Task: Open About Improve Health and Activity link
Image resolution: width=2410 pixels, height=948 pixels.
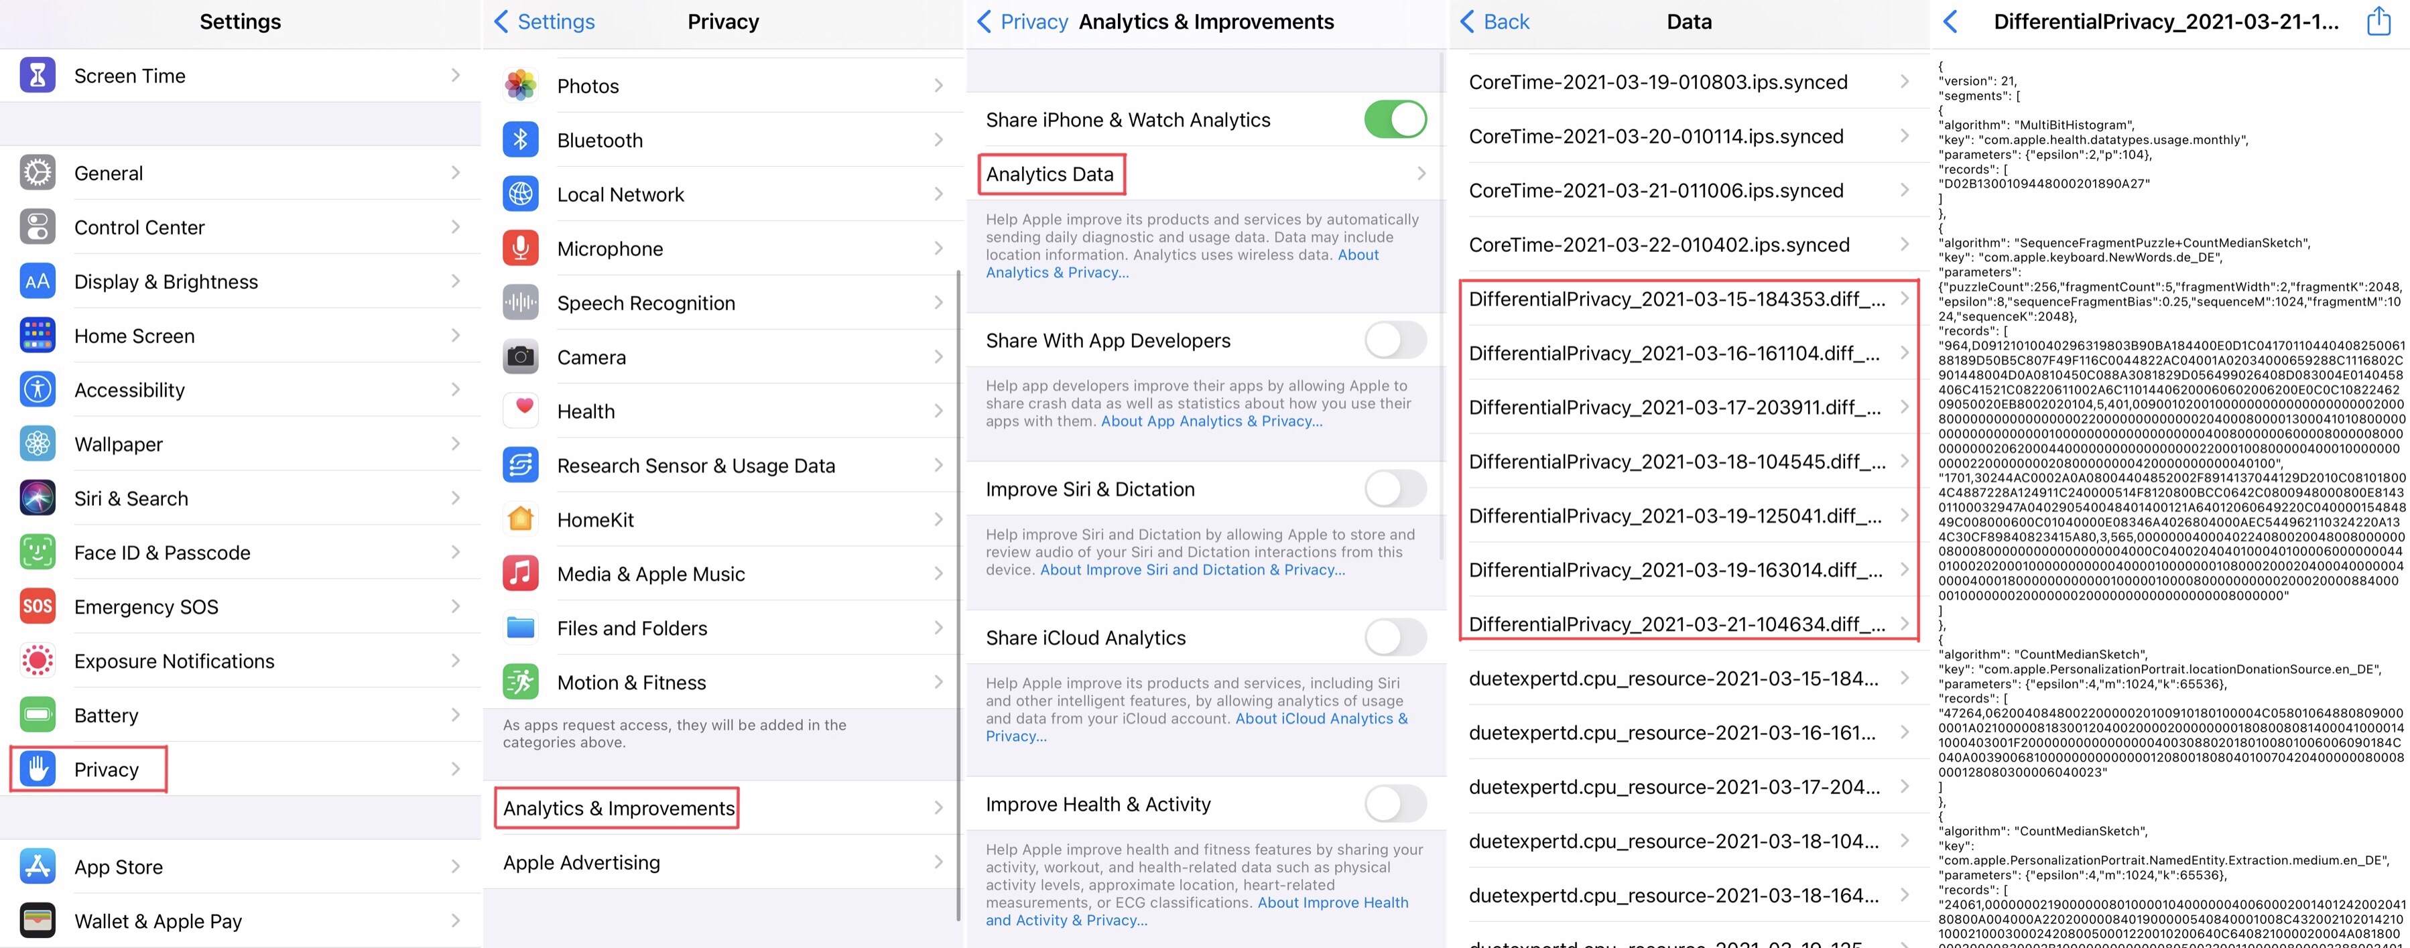Action: coord(1196,912)
